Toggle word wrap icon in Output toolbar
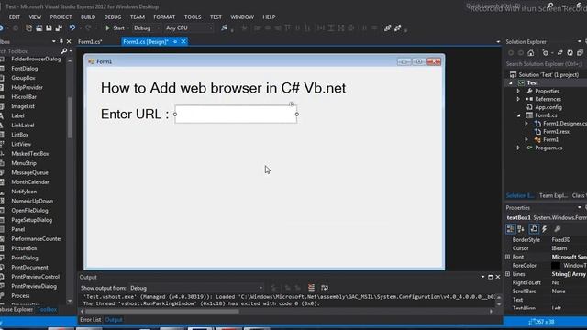The image size is (587, 330). (x=325, y=287)
